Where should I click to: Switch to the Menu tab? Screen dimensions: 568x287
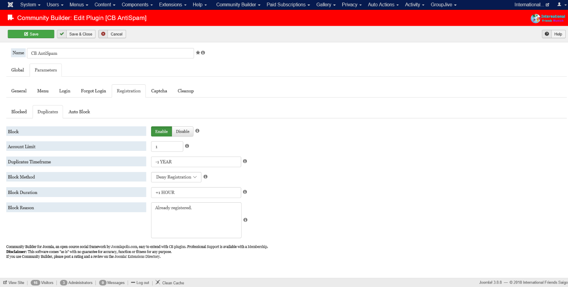(x=43, y=91)
